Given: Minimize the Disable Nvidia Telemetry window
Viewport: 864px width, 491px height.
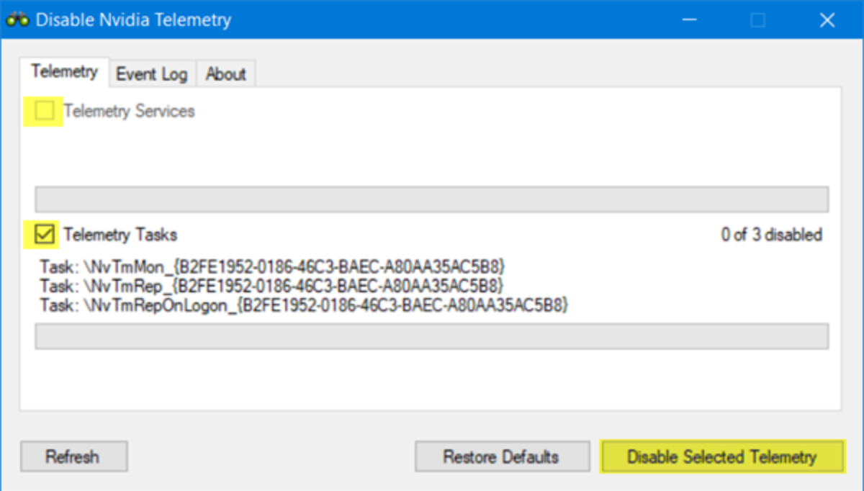Looking at the screenshot, I should pos(688,20).
